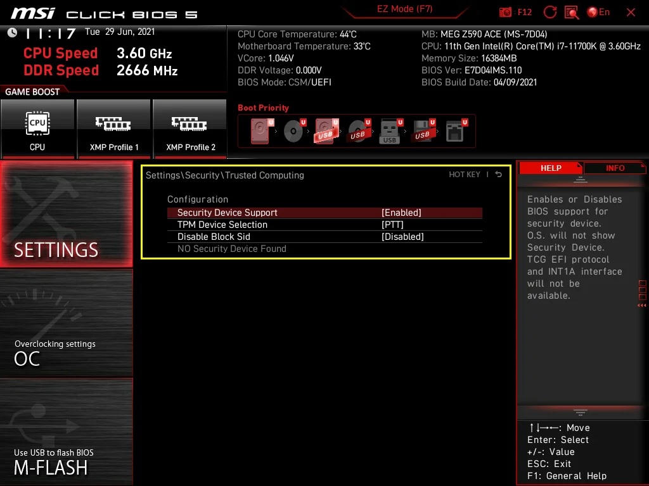Open Security Device Support Enabled value

tap(401, 213)
